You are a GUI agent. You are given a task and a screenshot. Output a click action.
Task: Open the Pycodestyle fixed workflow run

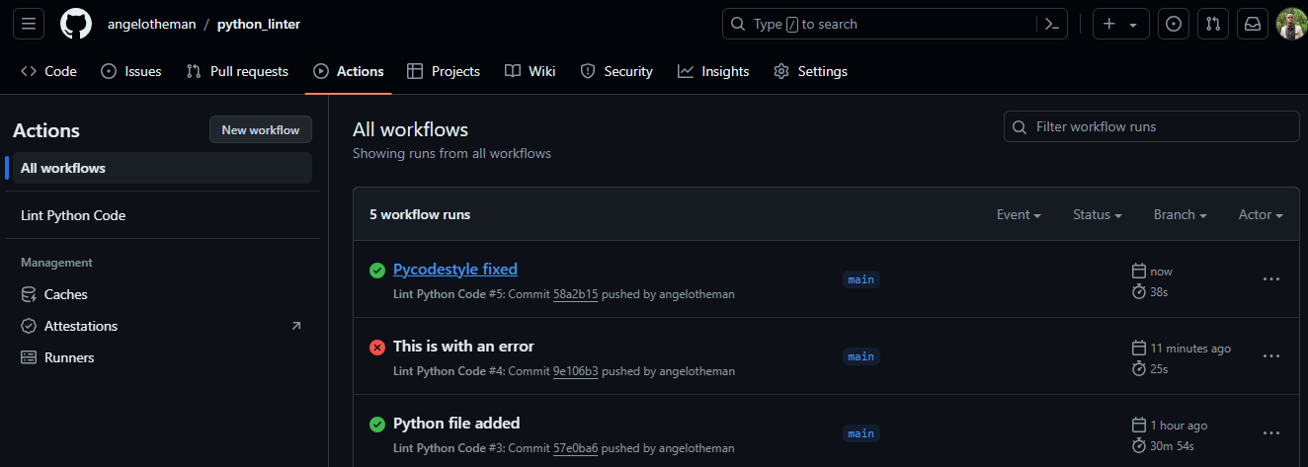click(454, 269)
